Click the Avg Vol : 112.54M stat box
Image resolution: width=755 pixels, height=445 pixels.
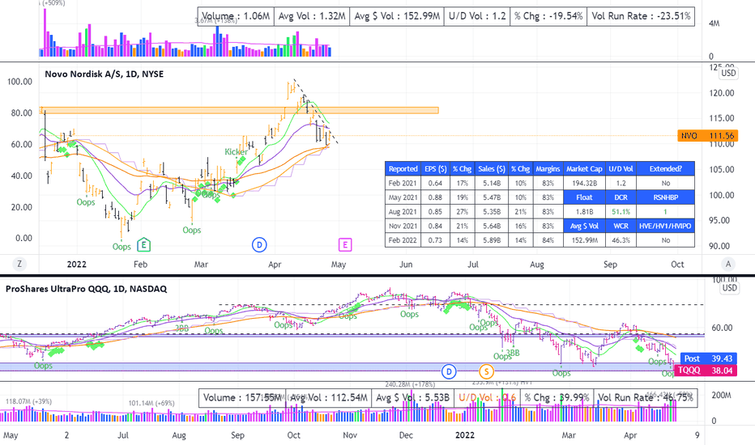click(x=328, y=398)
